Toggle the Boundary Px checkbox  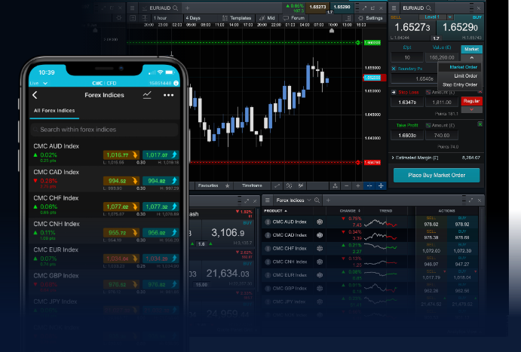point(394,69)
